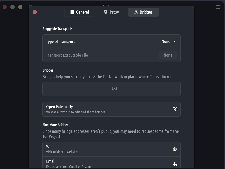
Task: Switch to the Proxy preferences tab
Action: click(x=111, y=12)
